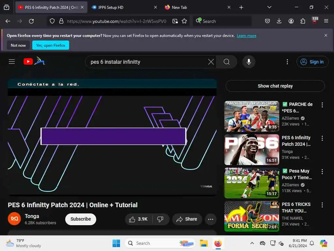Like the video with 3.9K likes
Image resolution: width=334 pixels, height=251 pixels.
point(138,219)
